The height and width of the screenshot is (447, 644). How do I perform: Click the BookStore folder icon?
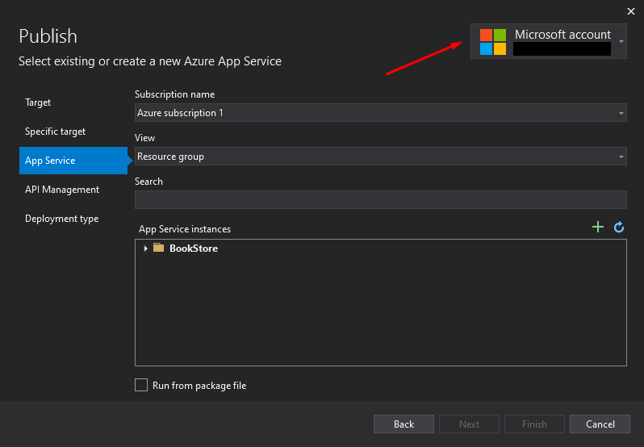click(158, 248)
